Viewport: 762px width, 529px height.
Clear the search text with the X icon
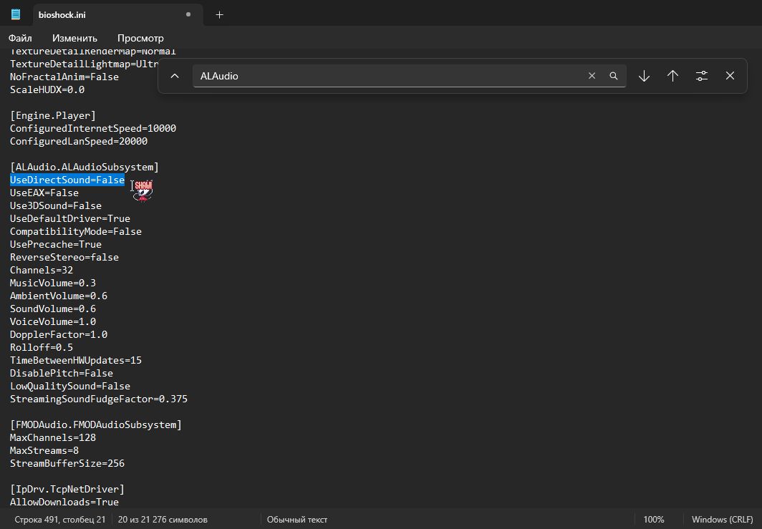tap(592, 76)
